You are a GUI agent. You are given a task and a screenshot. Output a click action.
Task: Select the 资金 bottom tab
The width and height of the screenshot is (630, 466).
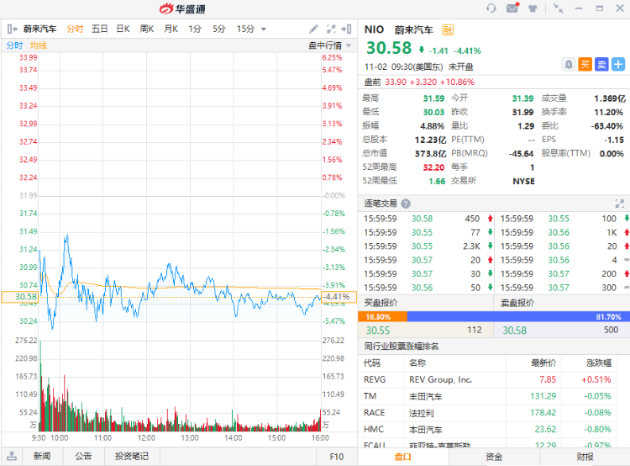coord(494,457)
